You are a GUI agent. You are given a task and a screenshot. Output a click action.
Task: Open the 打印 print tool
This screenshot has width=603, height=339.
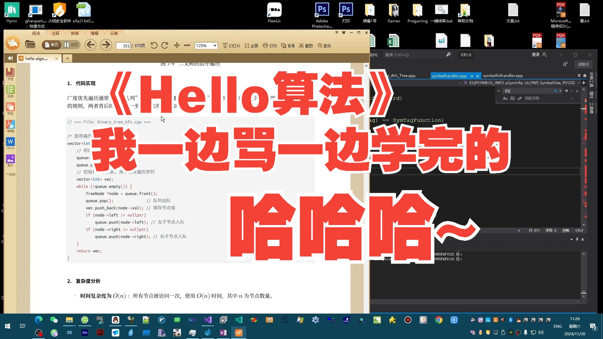click(x=270, y=46)
